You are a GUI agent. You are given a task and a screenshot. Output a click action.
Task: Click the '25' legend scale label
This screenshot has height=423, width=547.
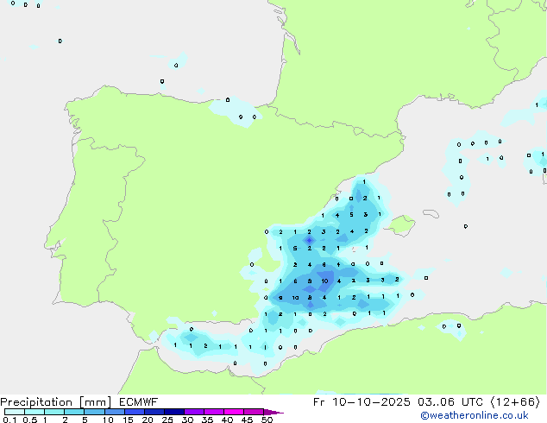pyautogui.click(x=167, y=420)
